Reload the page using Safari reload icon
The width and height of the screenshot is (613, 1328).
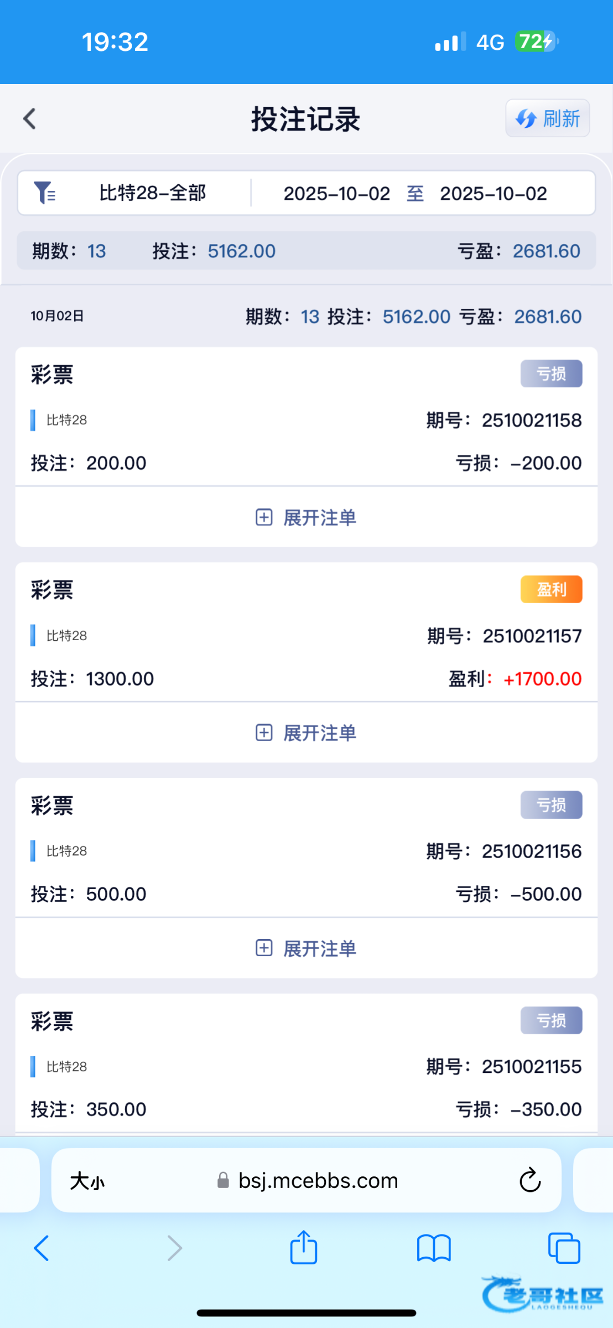point(529,1181)
